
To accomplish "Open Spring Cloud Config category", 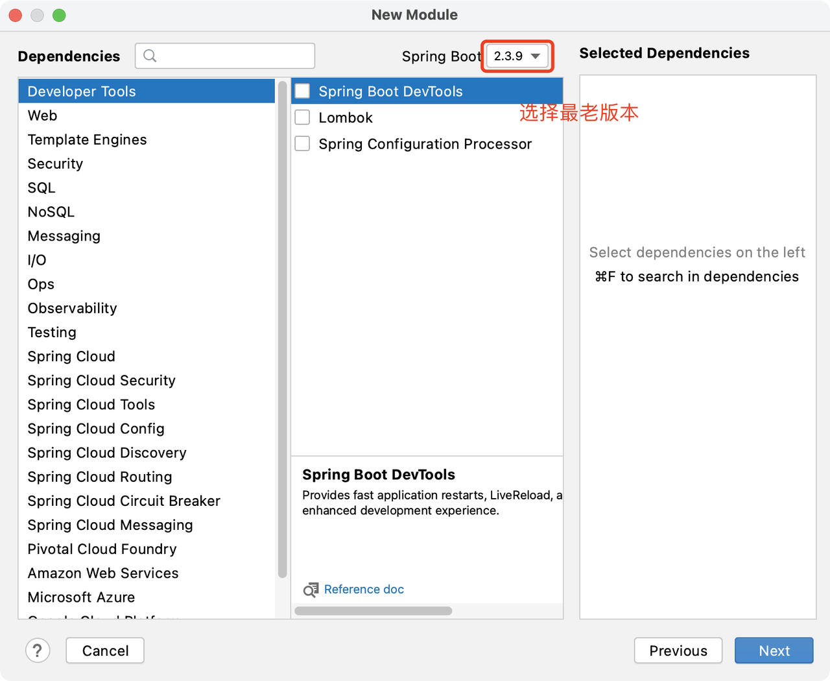I will pyautogui.click(x=147, y=428).
